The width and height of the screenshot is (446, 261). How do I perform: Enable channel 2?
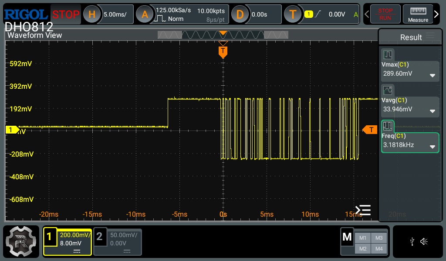tap(100, 237)
